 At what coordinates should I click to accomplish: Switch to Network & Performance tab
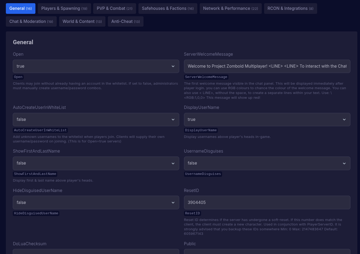click(x=231, y=8)
